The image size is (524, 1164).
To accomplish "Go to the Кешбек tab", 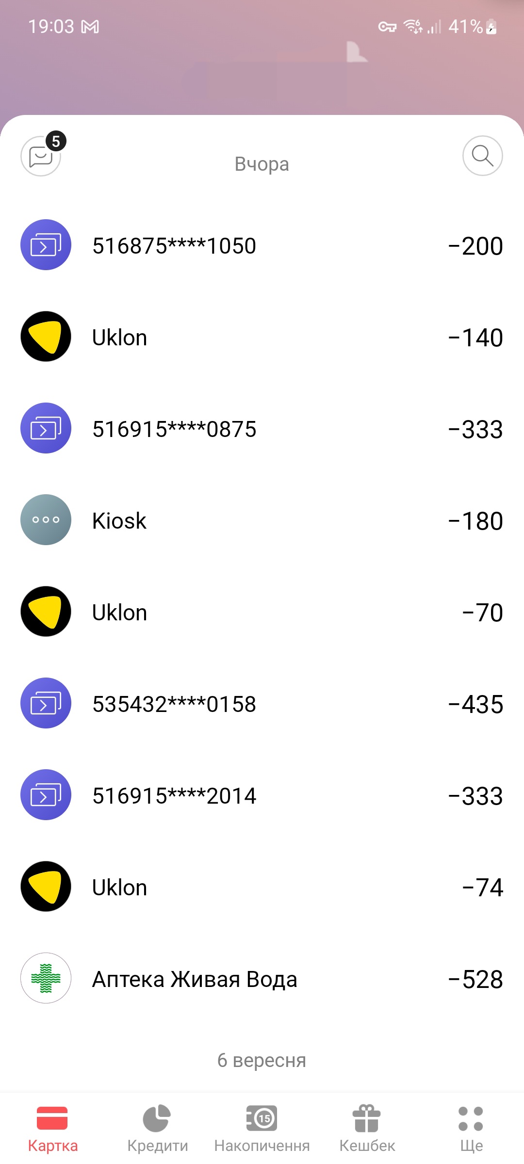I will pos(367,1128).
